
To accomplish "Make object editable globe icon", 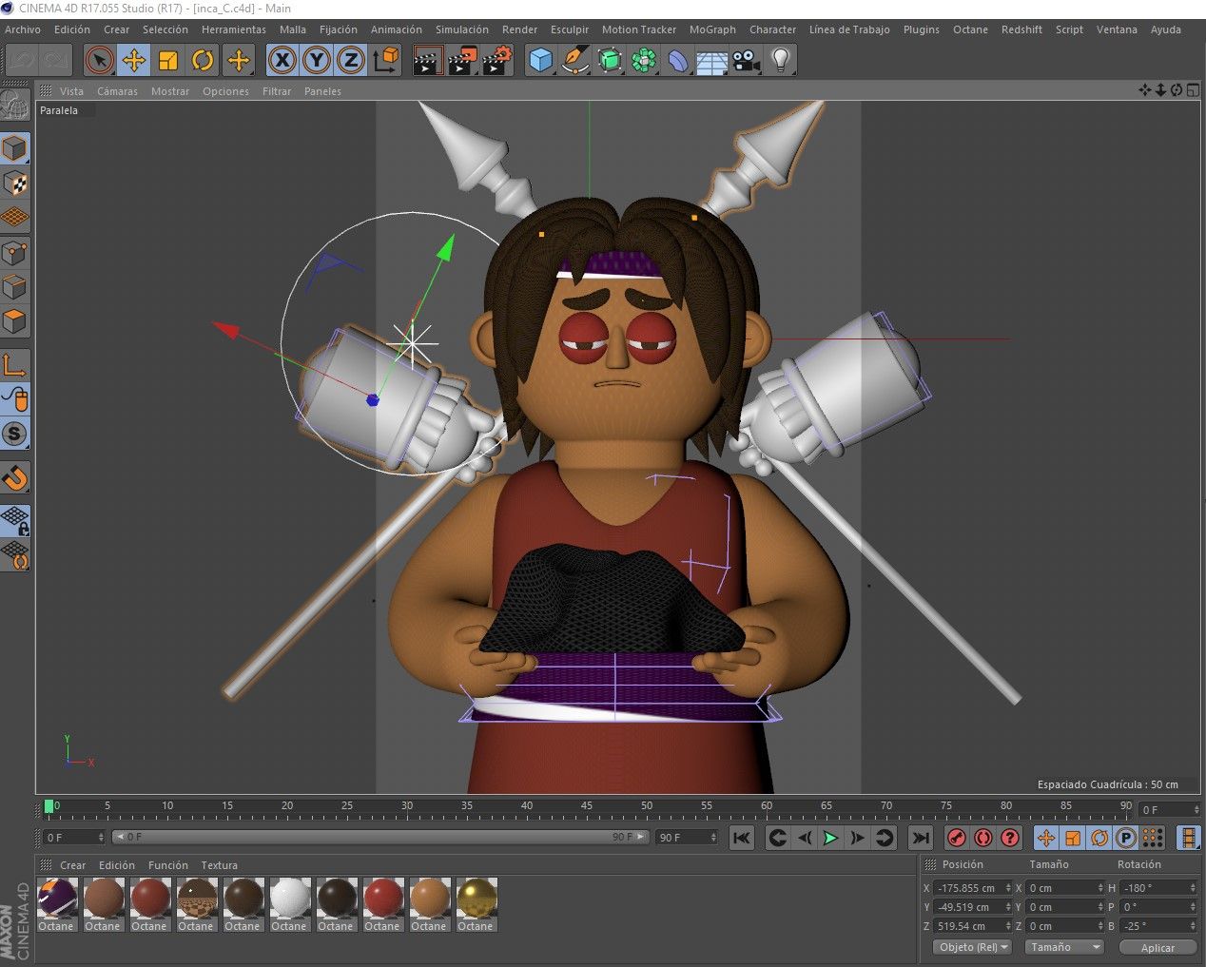I will 15,105.
